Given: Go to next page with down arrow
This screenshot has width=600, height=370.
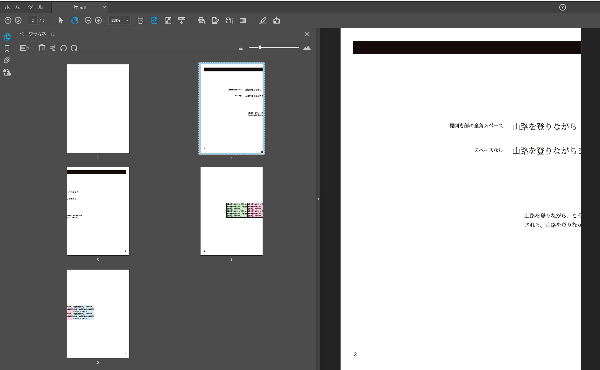Looking at the screenshot, I should point(18,20).
